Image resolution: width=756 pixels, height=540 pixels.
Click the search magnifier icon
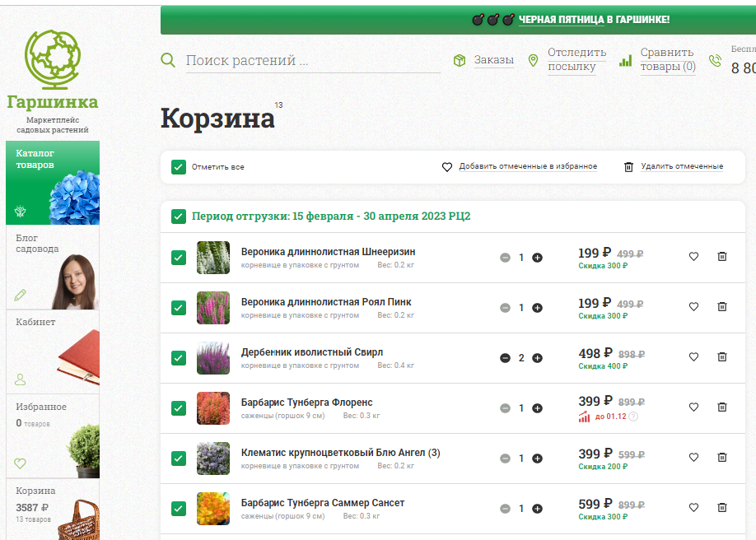pyautogui.click(x=168, y=60)
